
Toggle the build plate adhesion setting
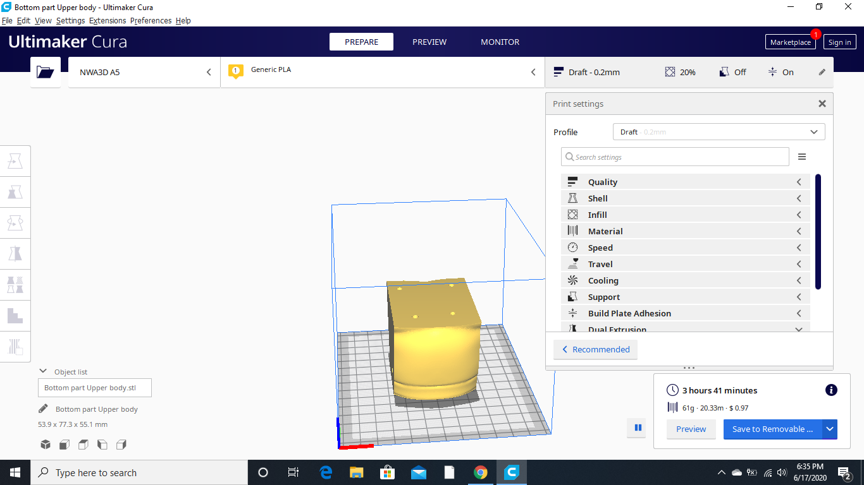click(781, 72)
